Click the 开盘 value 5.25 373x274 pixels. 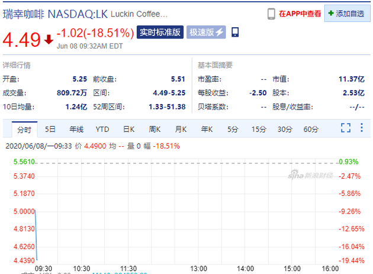click(x=80, y=79)
